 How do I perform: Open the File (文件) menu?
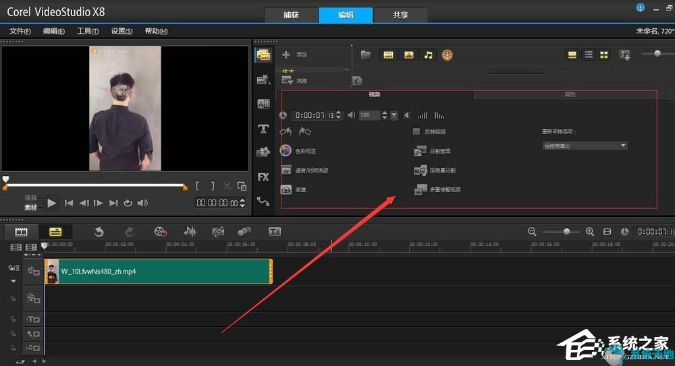pos(20,31)
